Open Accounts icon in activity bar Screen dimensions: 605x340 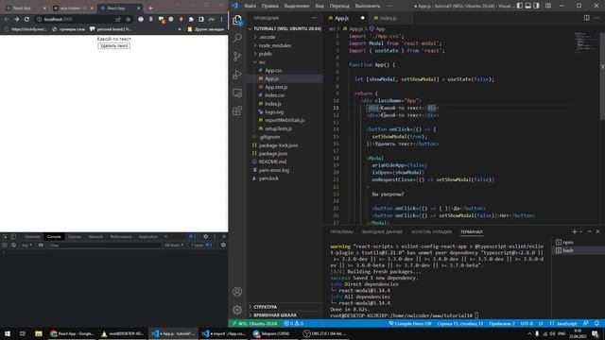pos(237,292)
